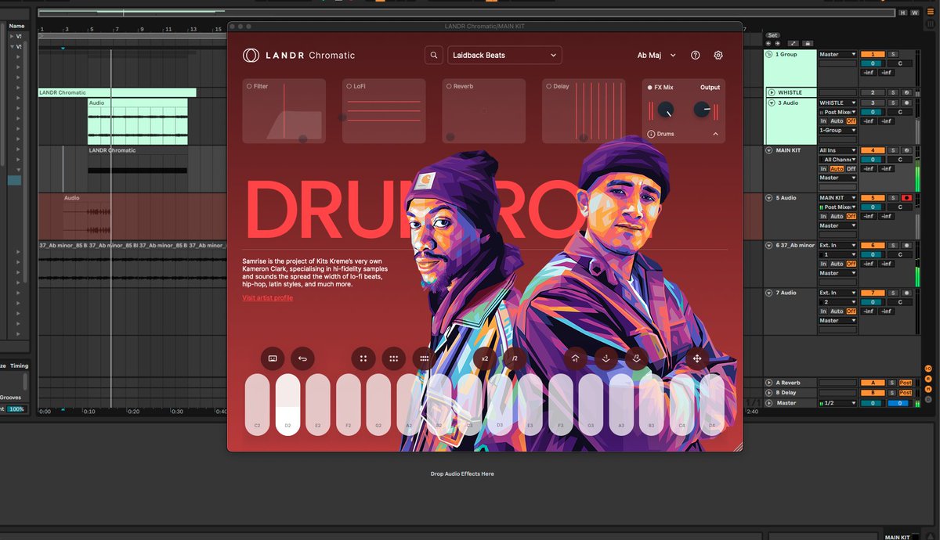940x540 pixels.
Task: Adjust the FX Mix knob
Action: [665, 110]
